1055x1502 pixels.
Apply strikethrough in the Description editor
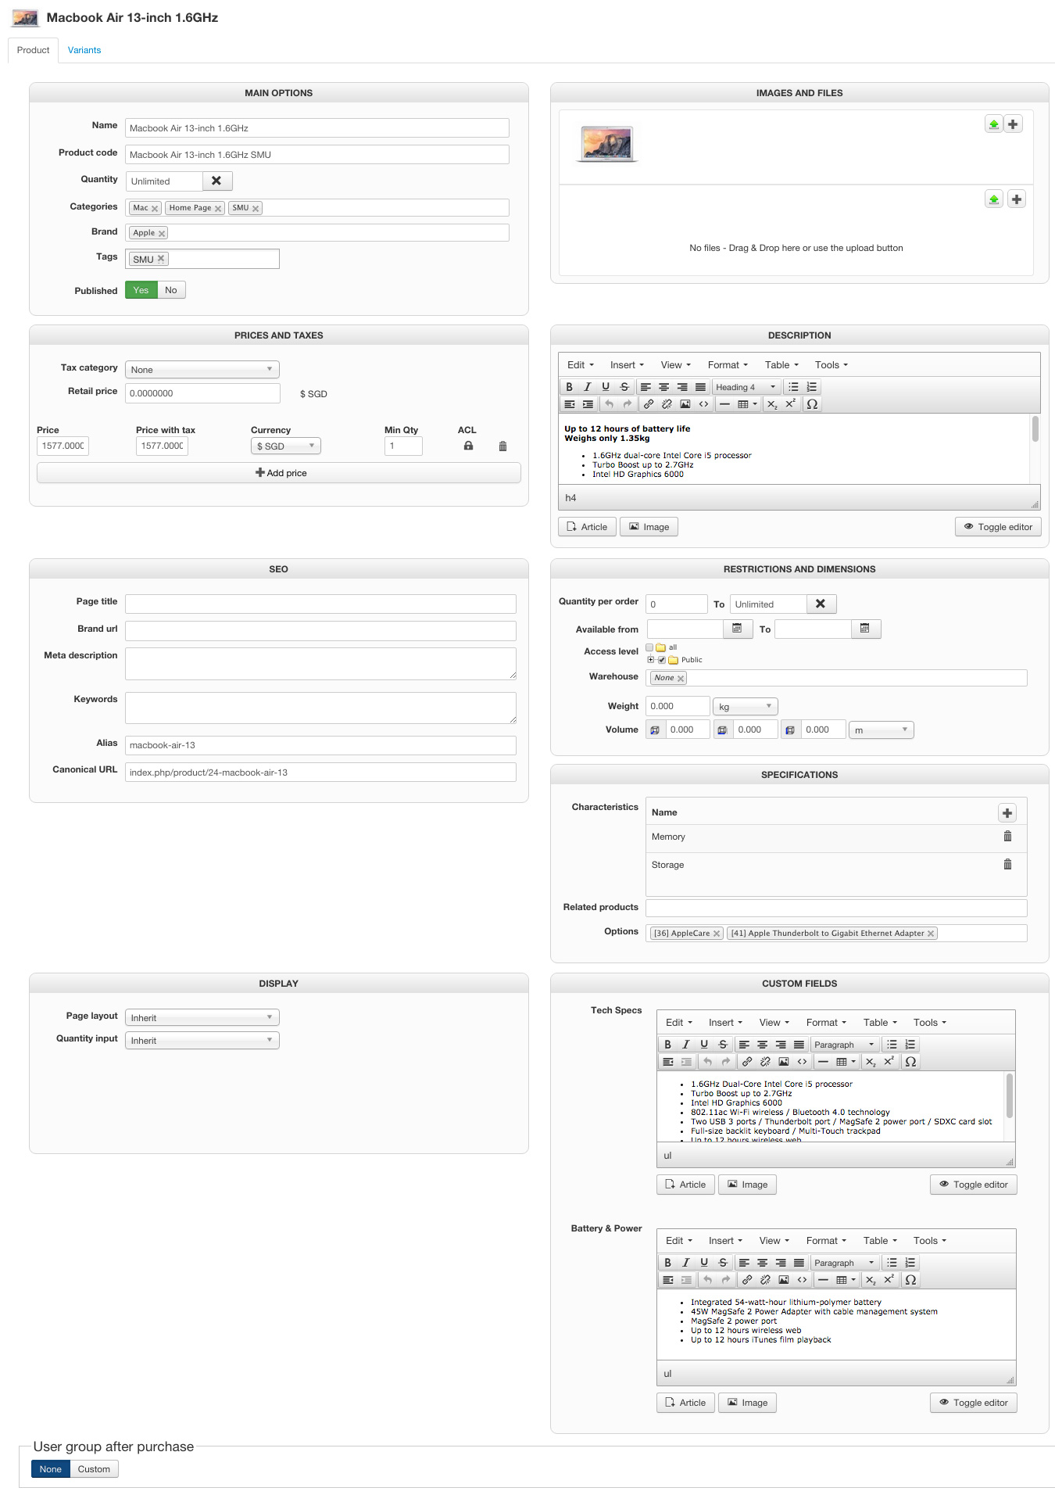pos(624,387)
